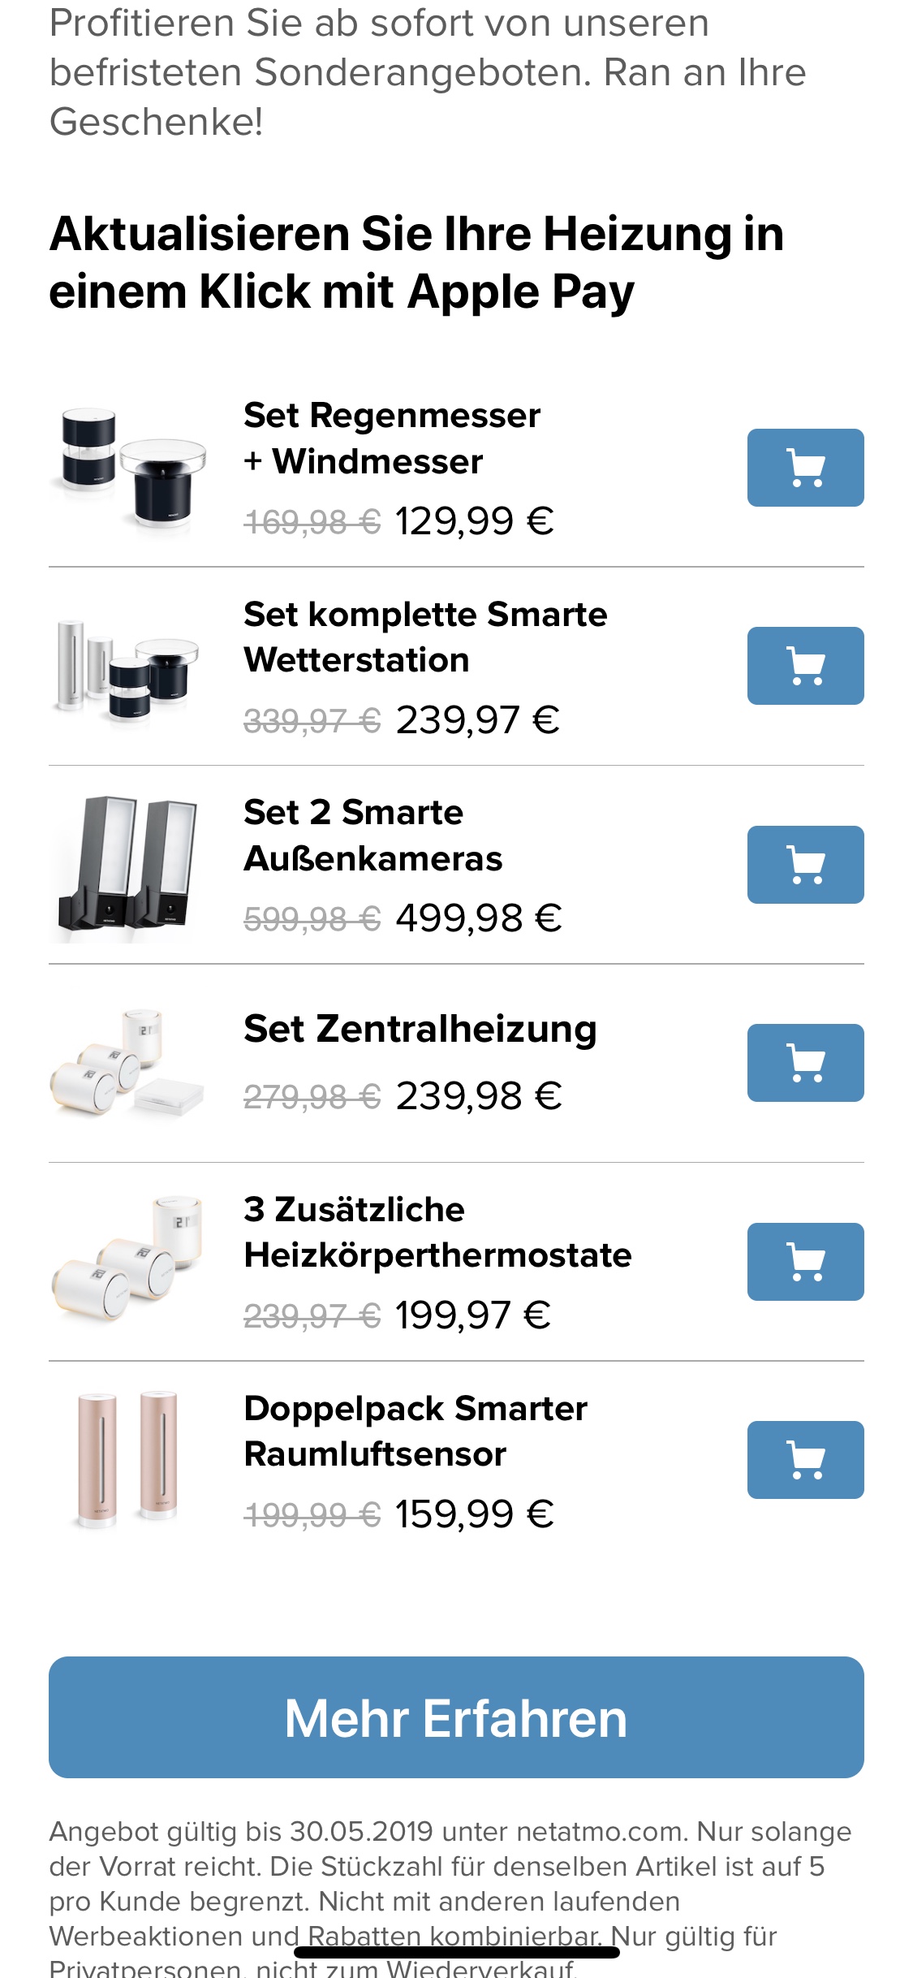Add Set Zentralheizung to cart
The height and width of the screenshot is (1978, 913).
(805, 1063)
